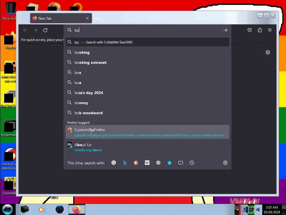The width and height of the screenshot is (286, 215).
Task: Choose the 'bonvoy' suggestion
Action: [x=147, y=103]
